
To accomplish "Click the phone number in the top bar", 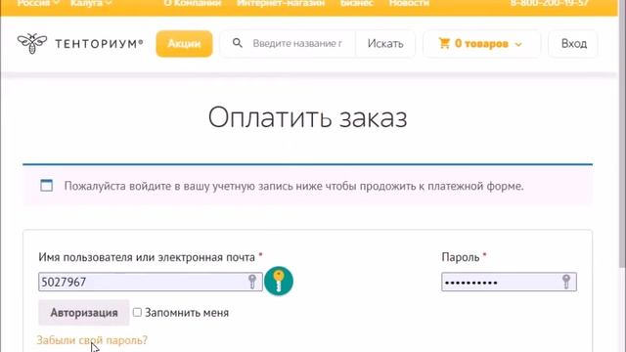I will tap(550, 3).
